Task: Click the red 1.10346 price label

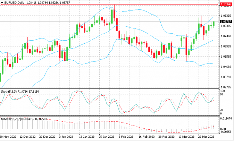Action: [x=226, y=4]
